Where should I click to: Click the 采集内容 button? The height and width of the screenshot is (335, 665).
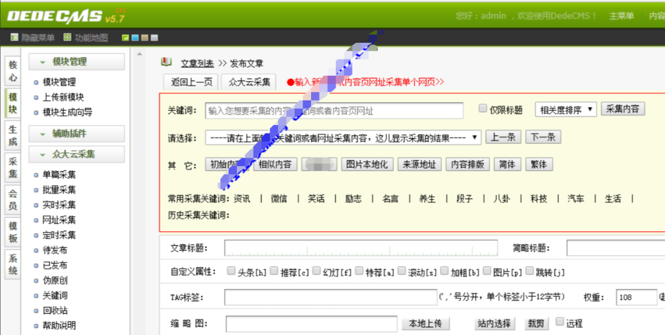pyautogui.click(x=623, y=109)
